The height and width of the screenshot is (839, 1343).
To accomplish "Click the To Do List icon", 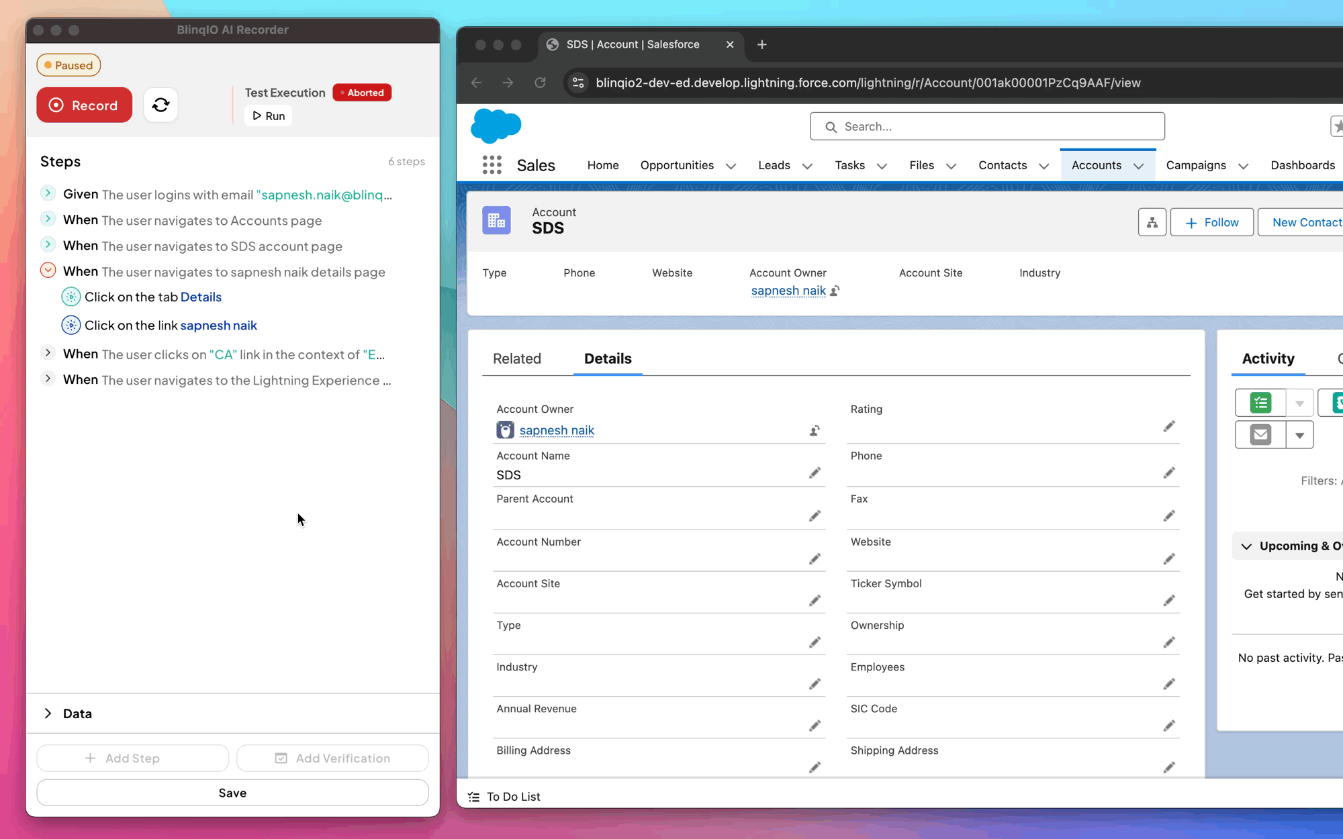I will click(x=474, y=797).
